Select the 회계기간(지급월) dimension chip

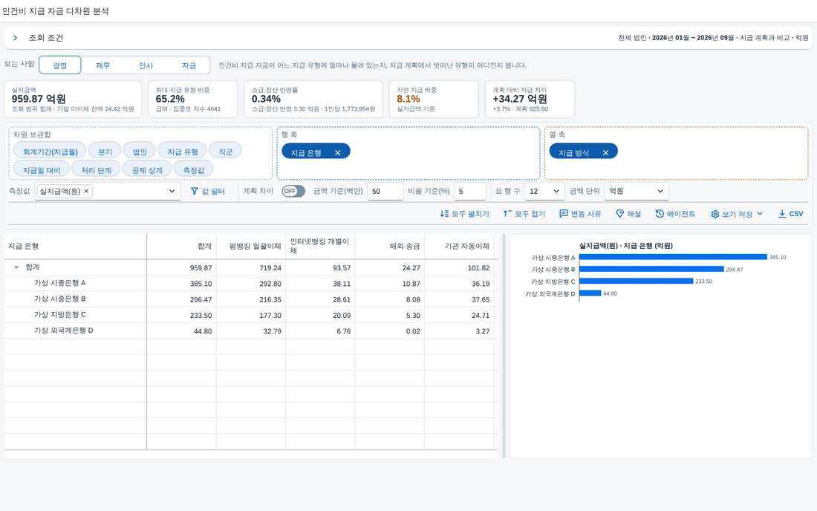[50, 152]
